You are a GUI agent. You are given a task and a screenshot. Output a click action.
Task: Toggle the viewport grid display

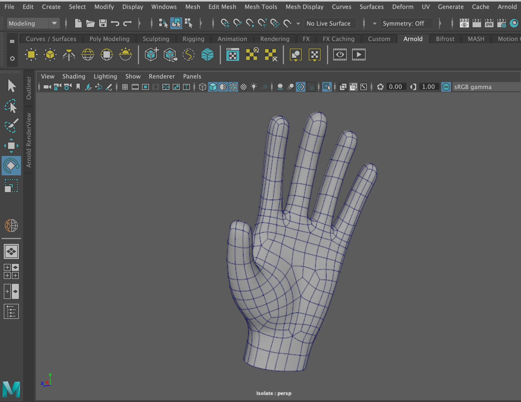click(x=125, y=87)
